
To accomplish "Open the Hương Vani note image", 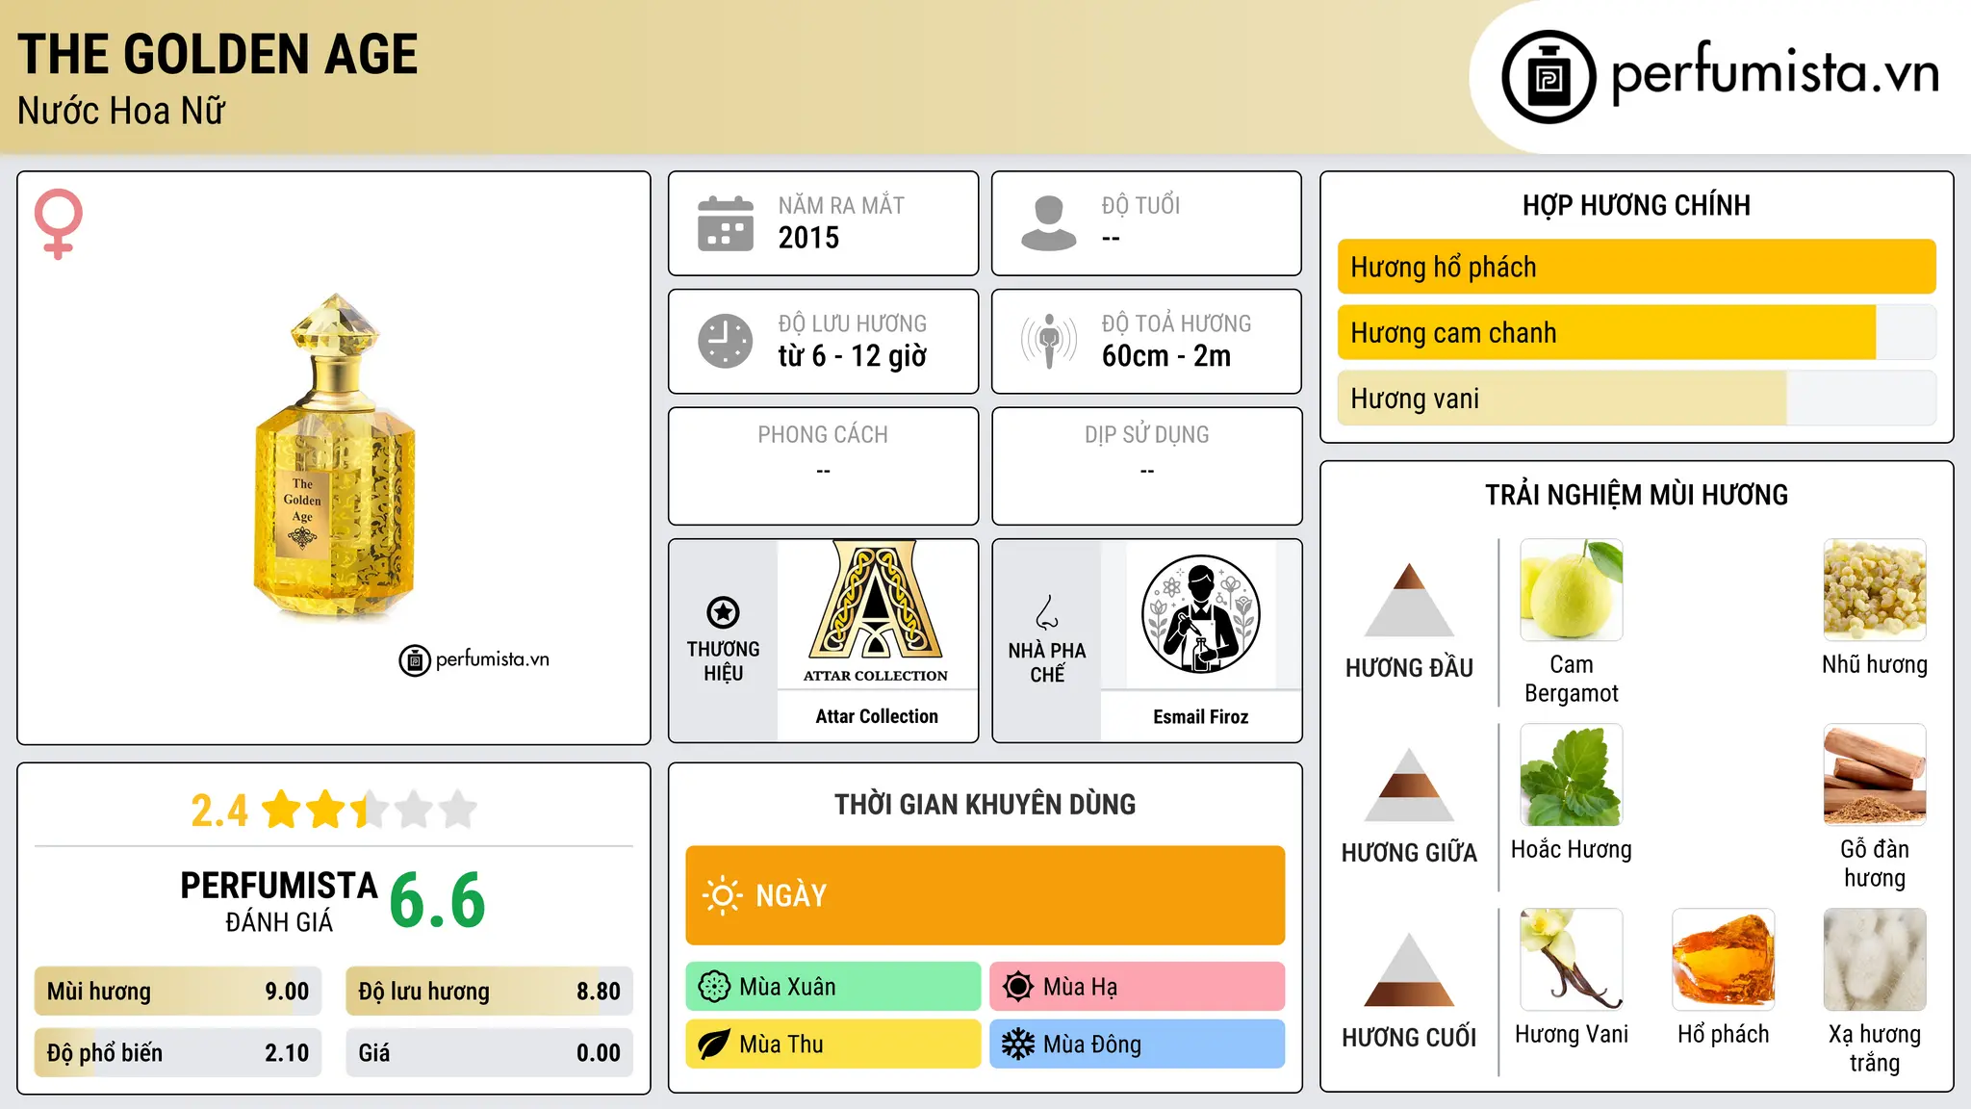I will coord(1572,960).
